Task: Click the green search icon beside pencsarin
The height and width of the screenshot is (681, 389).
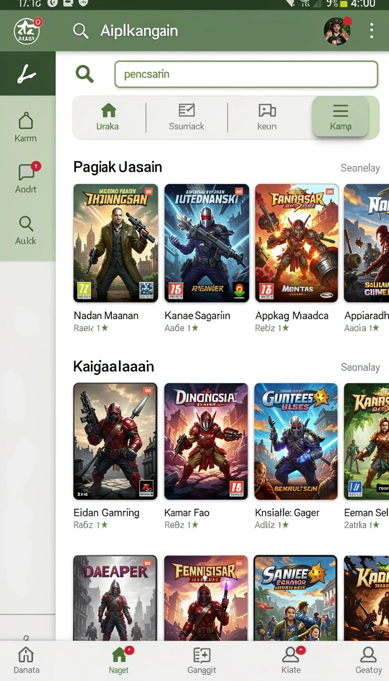Action: point(85,74)
